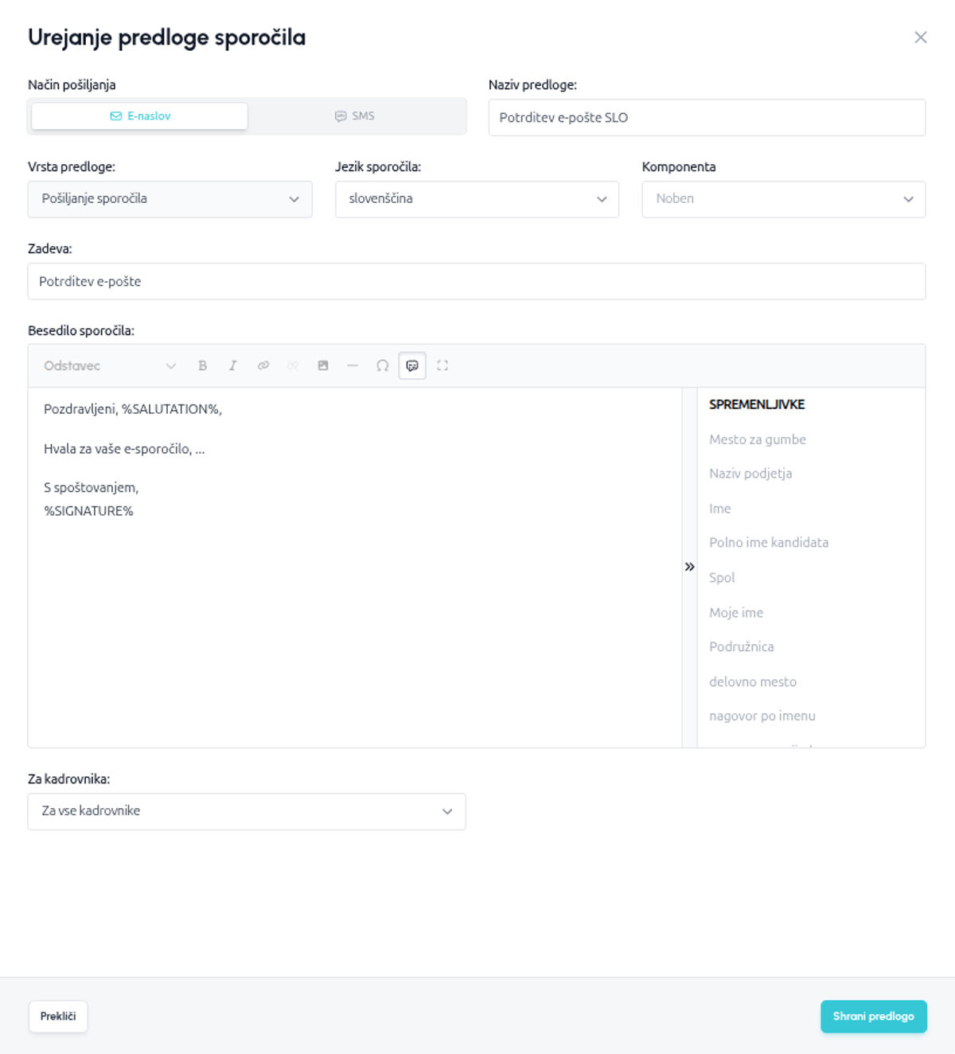The image size is (955, 1054).
Task: Open the Odstavec paragraph style dropdown
Action: pos(110,365)
